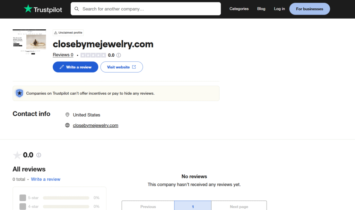Click the warning triangle on Unclaimed profile badge
The image size is (355, 210).
tap(56, 32)
